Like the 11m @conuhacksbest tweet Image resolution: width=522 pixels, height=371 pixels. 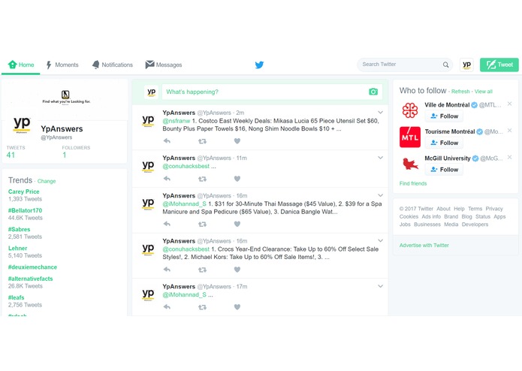(237, 179)
